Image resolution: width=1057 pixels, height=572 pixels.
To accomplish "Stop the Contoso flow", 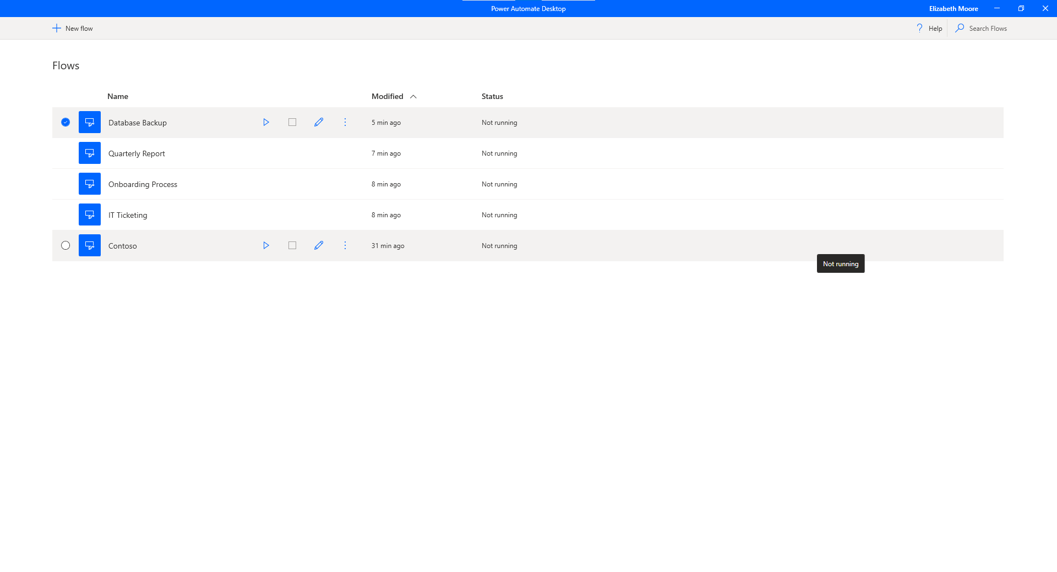I will pyautogui.click(x=292, y=245).
